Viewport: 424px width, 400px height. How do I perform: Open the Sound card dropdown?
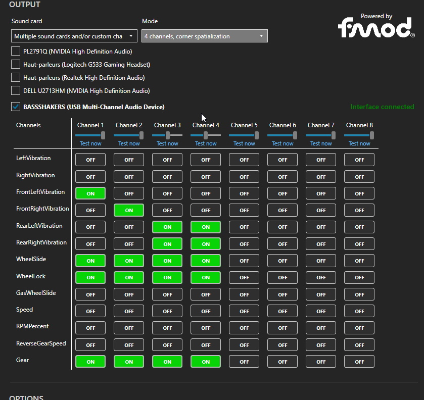click(74, 36)
